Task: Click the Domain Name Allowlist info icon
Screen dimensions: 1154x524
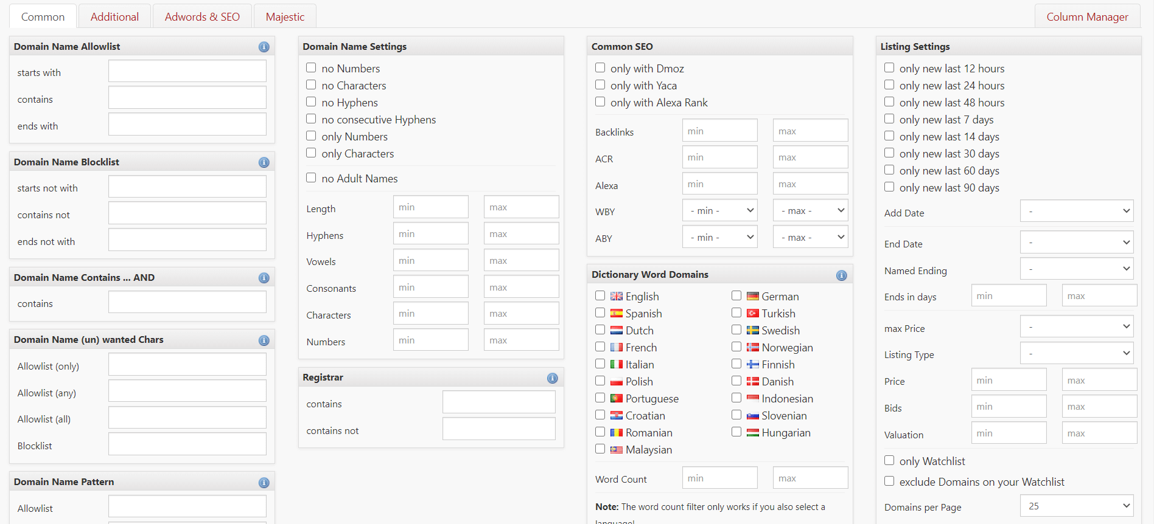Action: point(264,47)
